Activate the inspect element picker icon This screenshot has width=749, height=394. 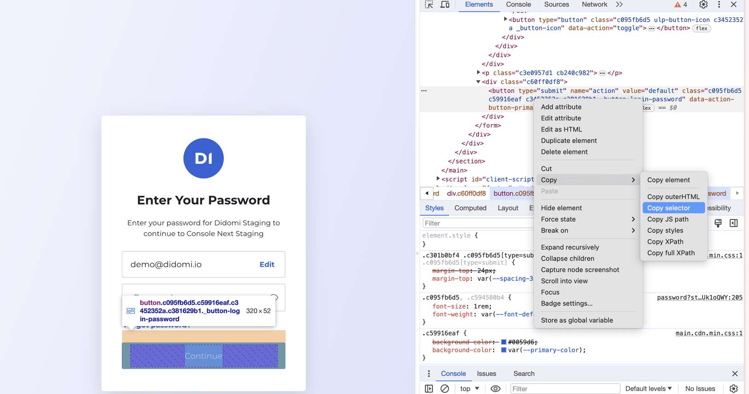429,5
